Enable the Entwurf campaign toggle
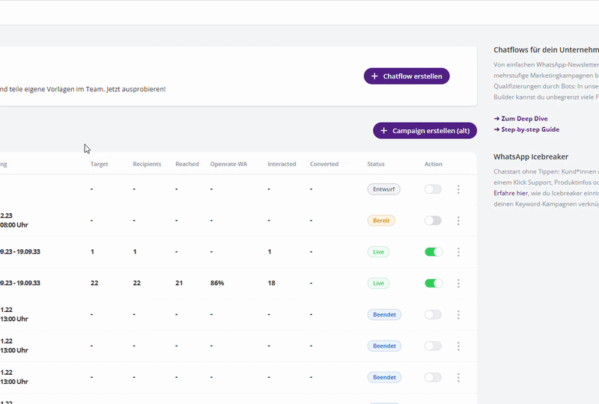Image resolution: width=599 pixels, height=404 pixels. tap(433, 189)
